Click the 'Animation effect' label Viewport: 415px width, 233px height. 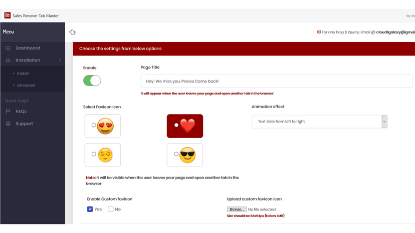tap(268, 106)
